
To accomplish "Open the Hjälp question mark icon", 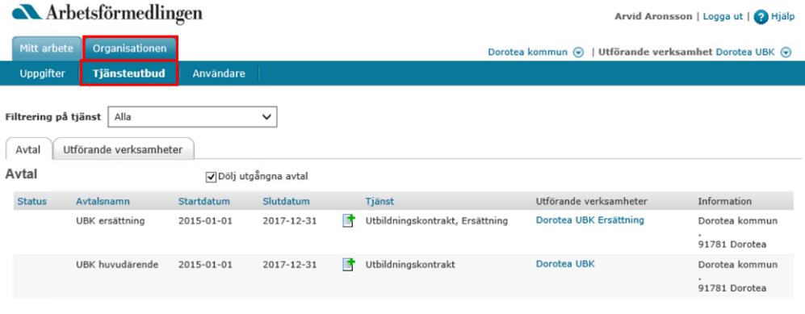I will pyautogui.click(x=761, y=17).
